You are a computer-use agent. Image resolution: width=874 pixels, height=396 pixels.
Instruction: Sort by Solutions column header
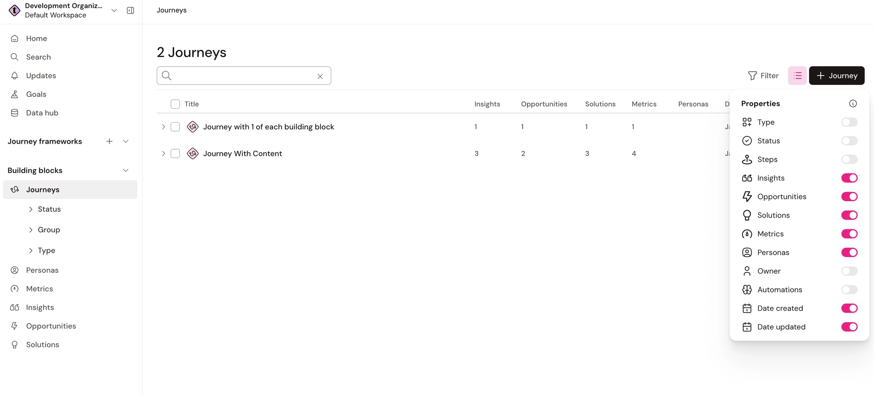600,104
